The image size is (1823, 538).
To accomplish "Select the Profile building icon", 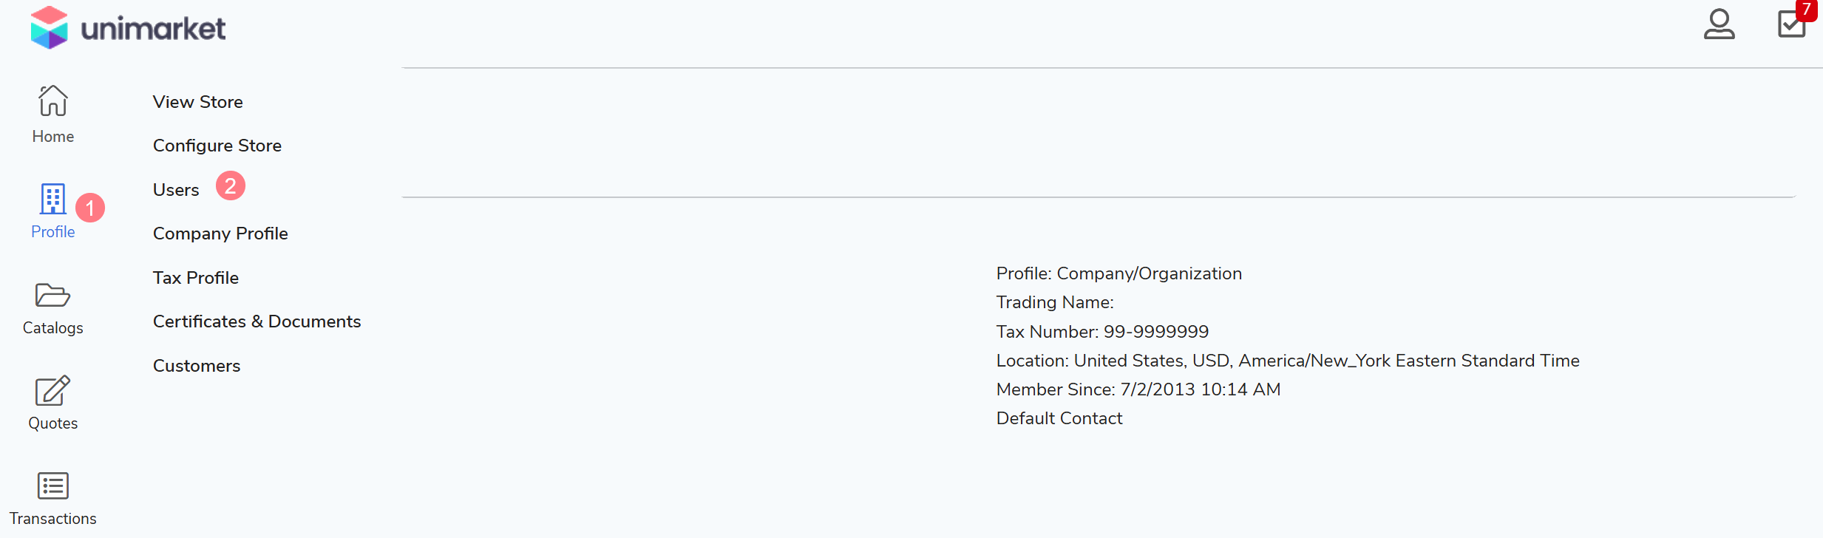I will click(x=52, y=198).
